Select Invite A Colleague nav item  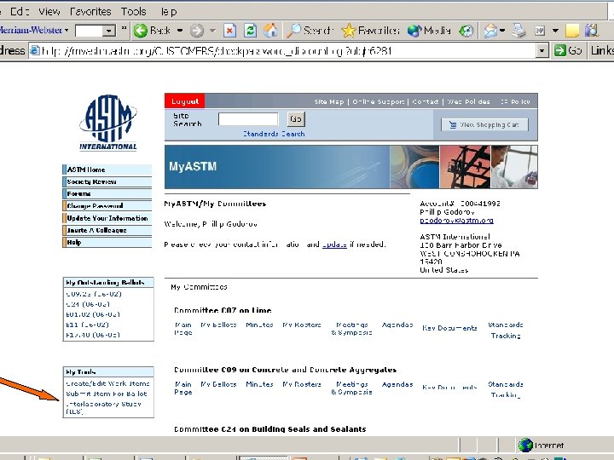click(x=107, y=230)
